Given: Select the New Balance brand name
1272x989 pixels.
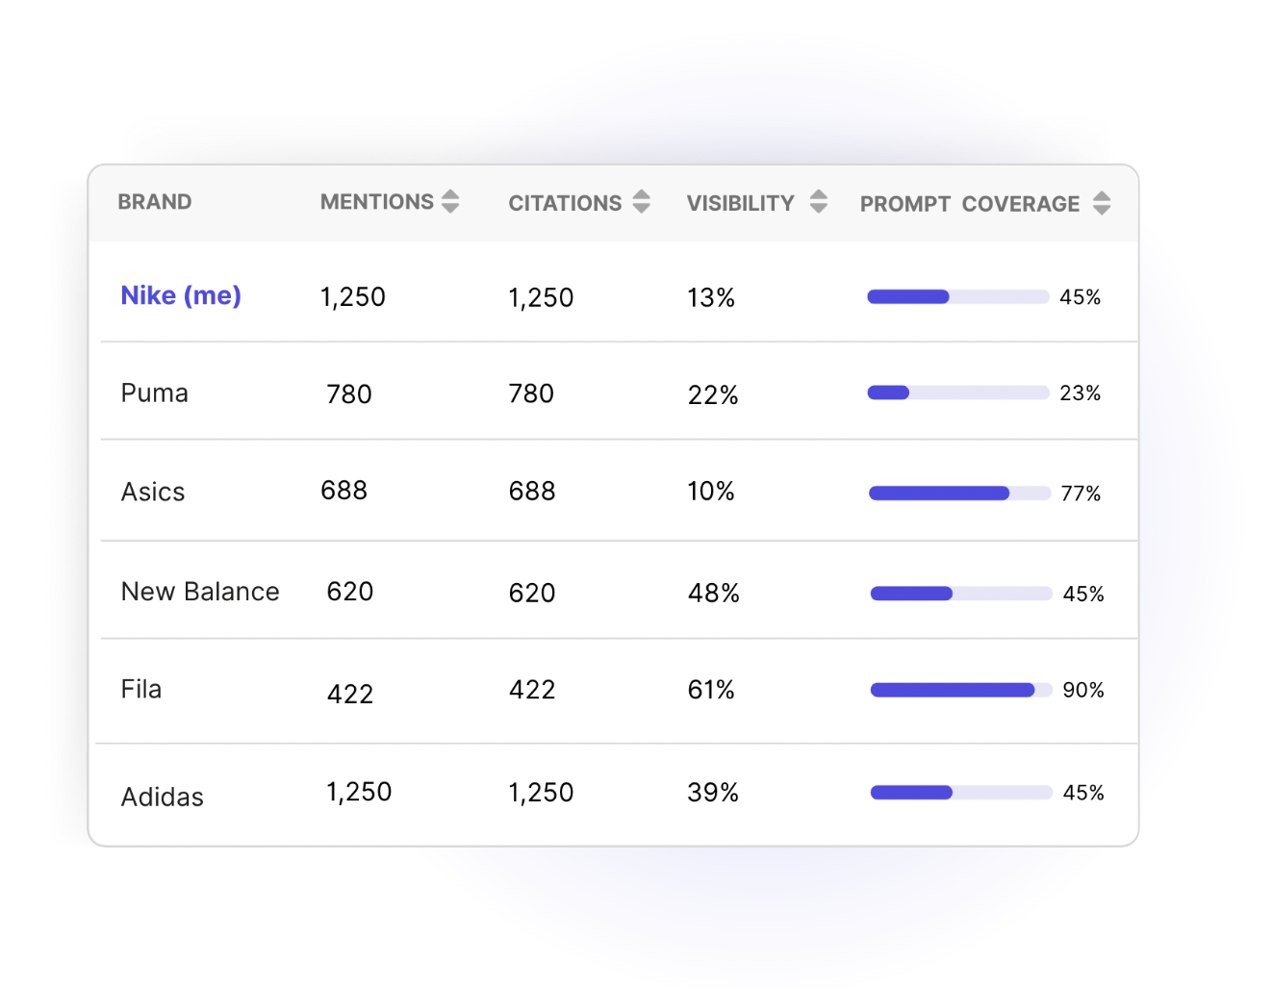Looking at the screenshot, I should click(x=200, y=592).
